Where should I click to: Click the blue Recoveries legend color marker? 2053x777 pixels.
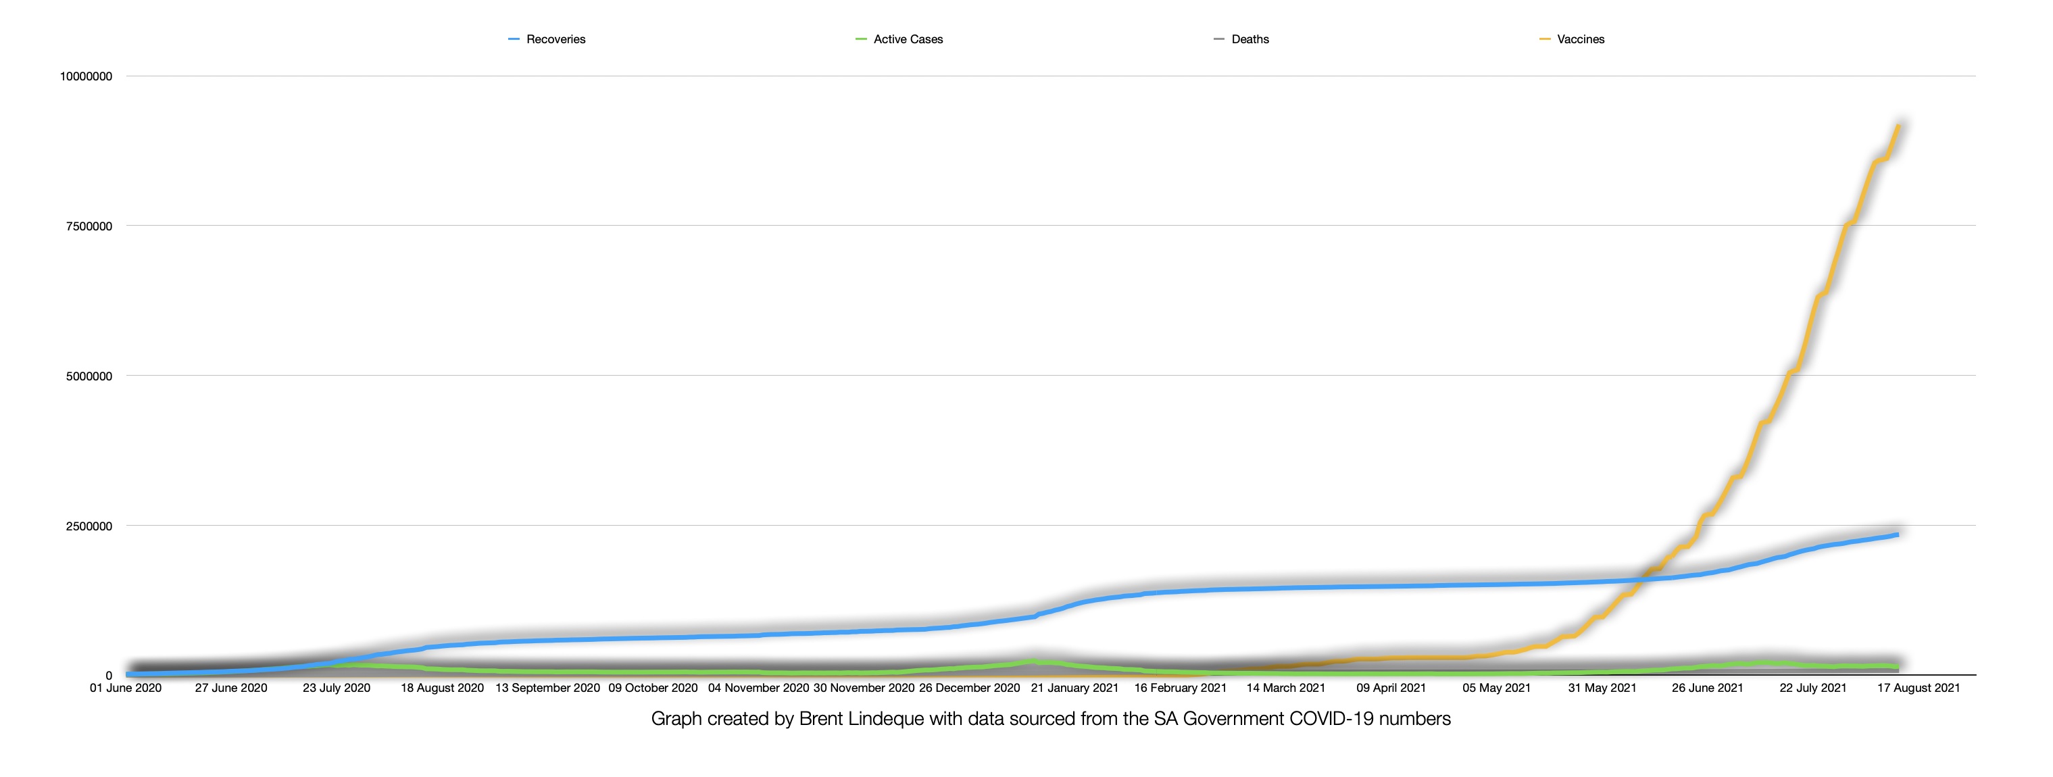(514, 39)
